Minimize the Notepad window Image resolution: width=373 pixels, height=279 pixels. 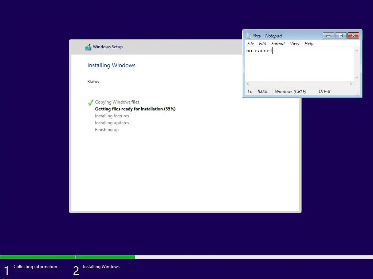pyautogui.click(x=329, y=36)
